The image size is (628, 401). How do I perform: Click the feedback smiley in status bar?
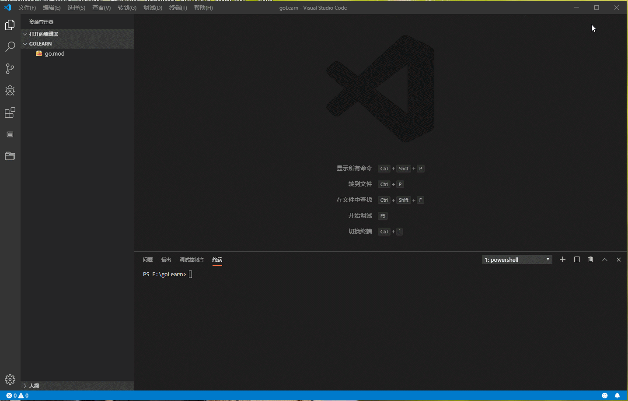[605, 395]
